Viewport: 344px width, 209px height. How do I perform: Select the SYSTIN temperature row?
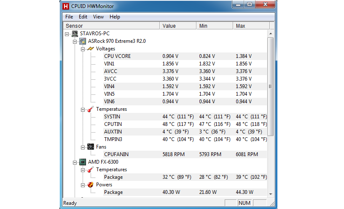coord(185,117)
